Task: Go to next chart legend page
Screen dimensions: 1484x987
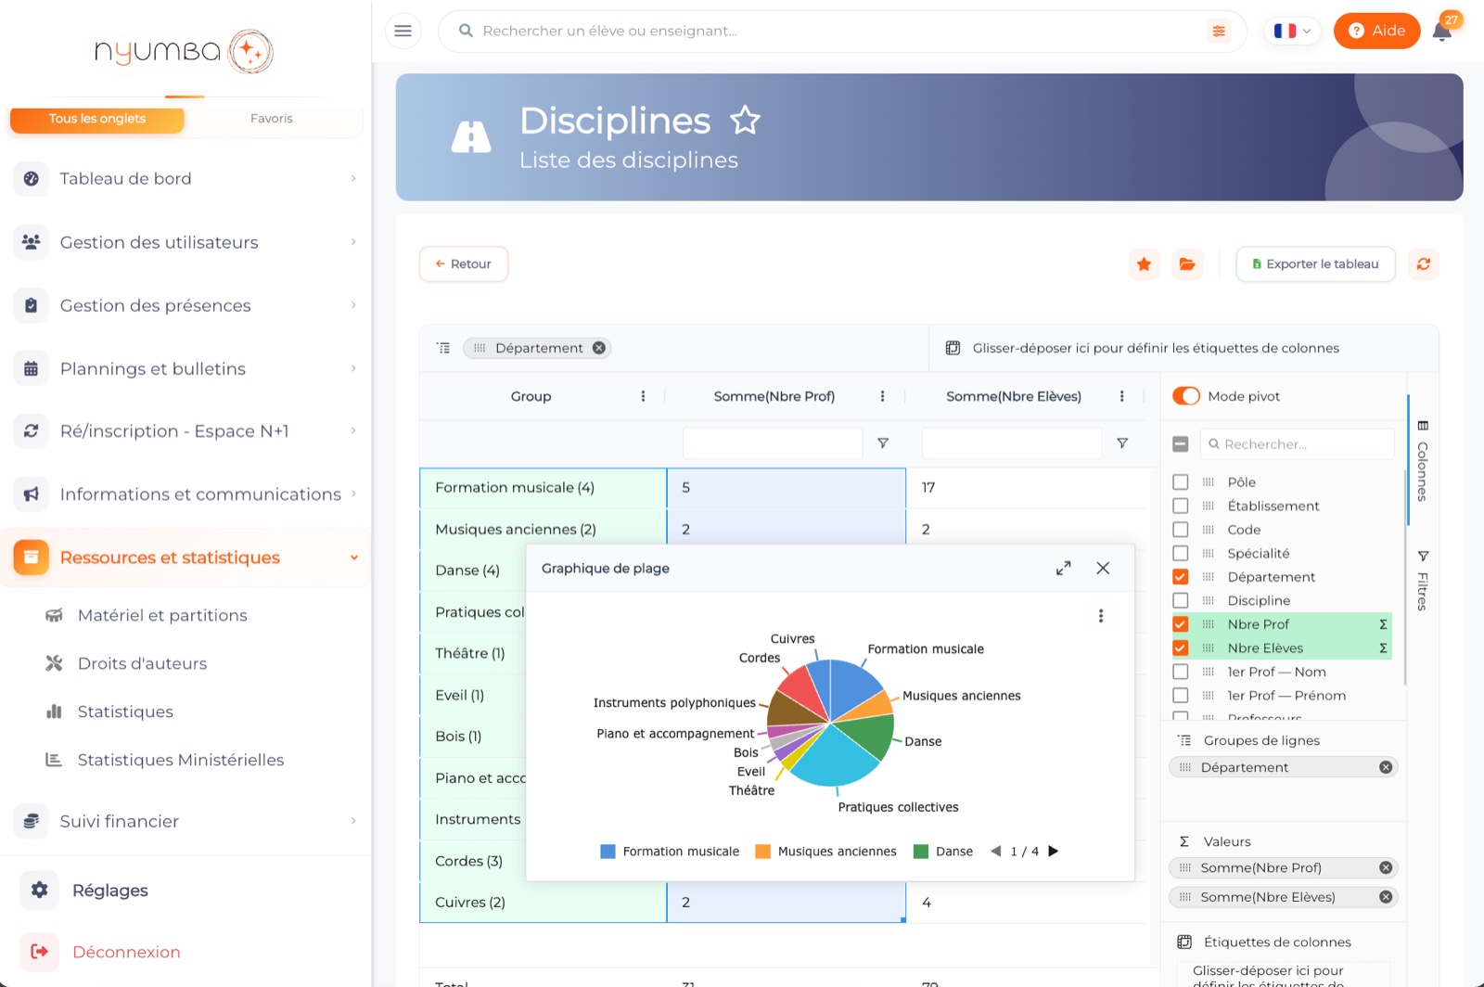Action: [x=1053, y=851]
